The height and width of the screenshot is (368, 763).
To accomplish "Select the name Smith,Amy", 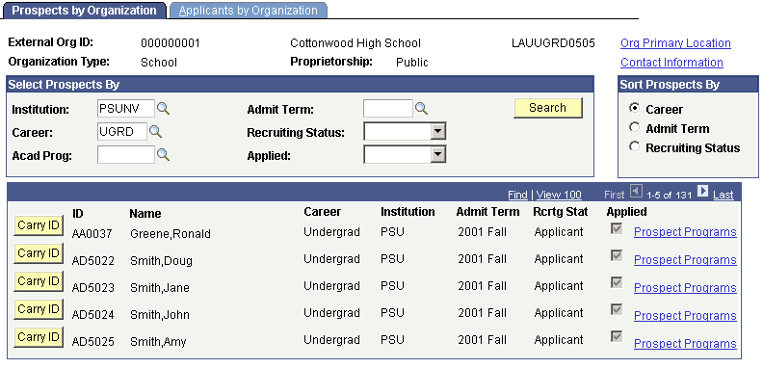I will tap(158, 342).
